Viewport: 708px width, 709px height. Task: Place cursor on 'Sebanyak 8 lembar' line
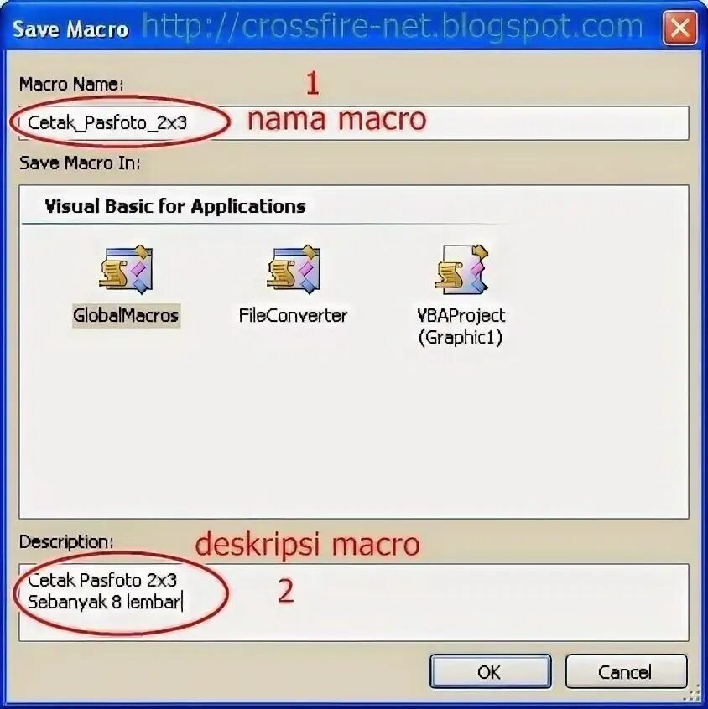pyautogui.click(x=104, y=603)
